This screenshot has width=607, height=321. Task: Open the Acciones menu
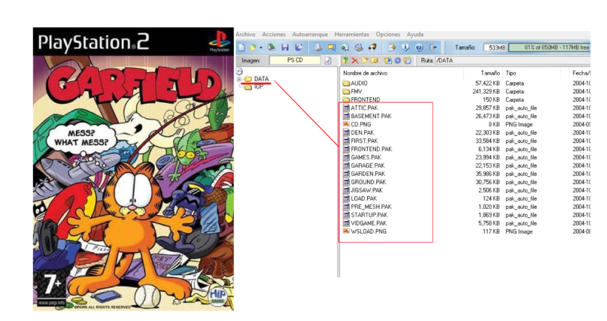pyautogui.click(x=274, y=35)
